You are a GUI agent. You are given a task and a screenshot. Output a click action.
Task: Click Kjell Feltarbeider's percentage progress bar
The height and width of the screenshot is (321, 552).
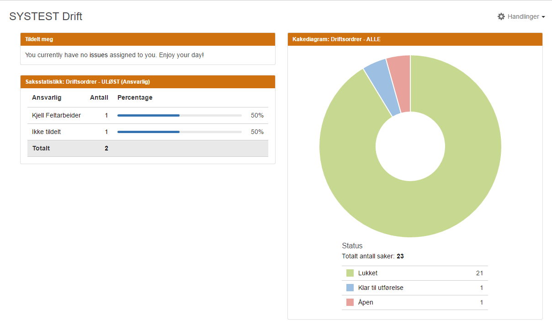(x=179, y=115)
